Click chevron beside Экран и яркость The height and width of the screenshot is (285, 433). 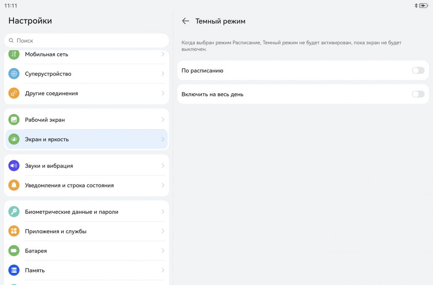[163, 139]
